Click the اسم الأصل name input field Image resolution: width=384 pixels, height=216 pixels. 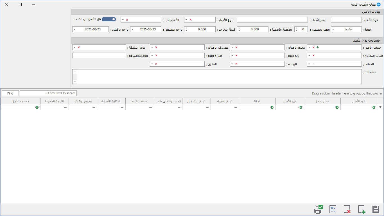pos(272,20)
